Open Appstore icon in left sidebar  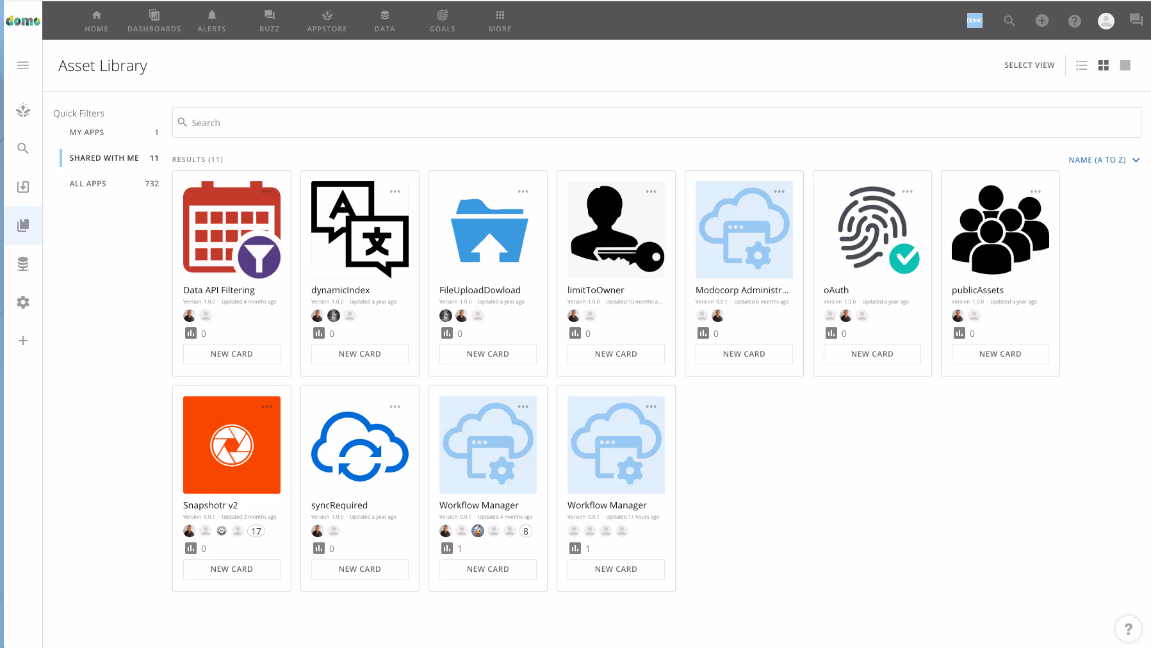pos(23,110)
